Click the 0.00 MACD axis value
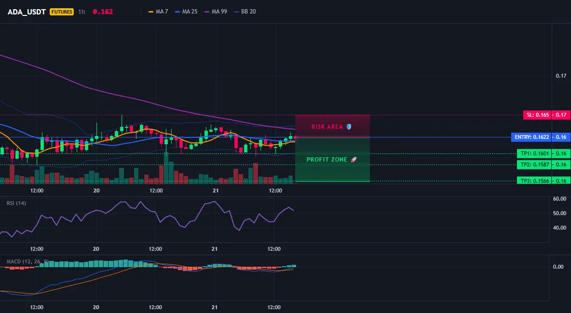Viewport: 571px width, 313px height. (x=558, y=267)
